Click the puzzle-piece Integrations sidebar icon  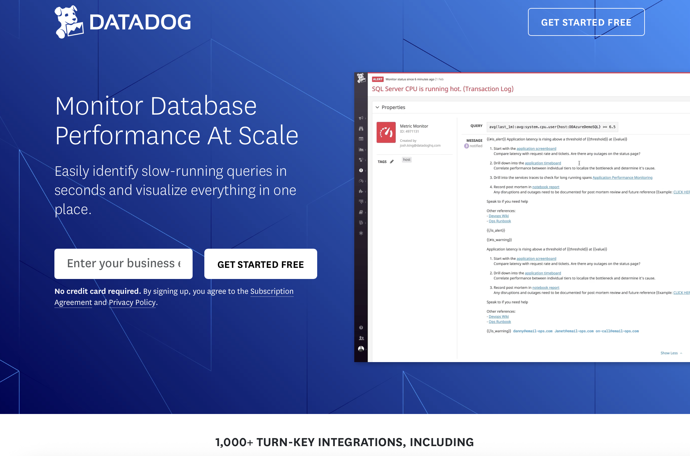pyautogui.click(x=361, y=191)
